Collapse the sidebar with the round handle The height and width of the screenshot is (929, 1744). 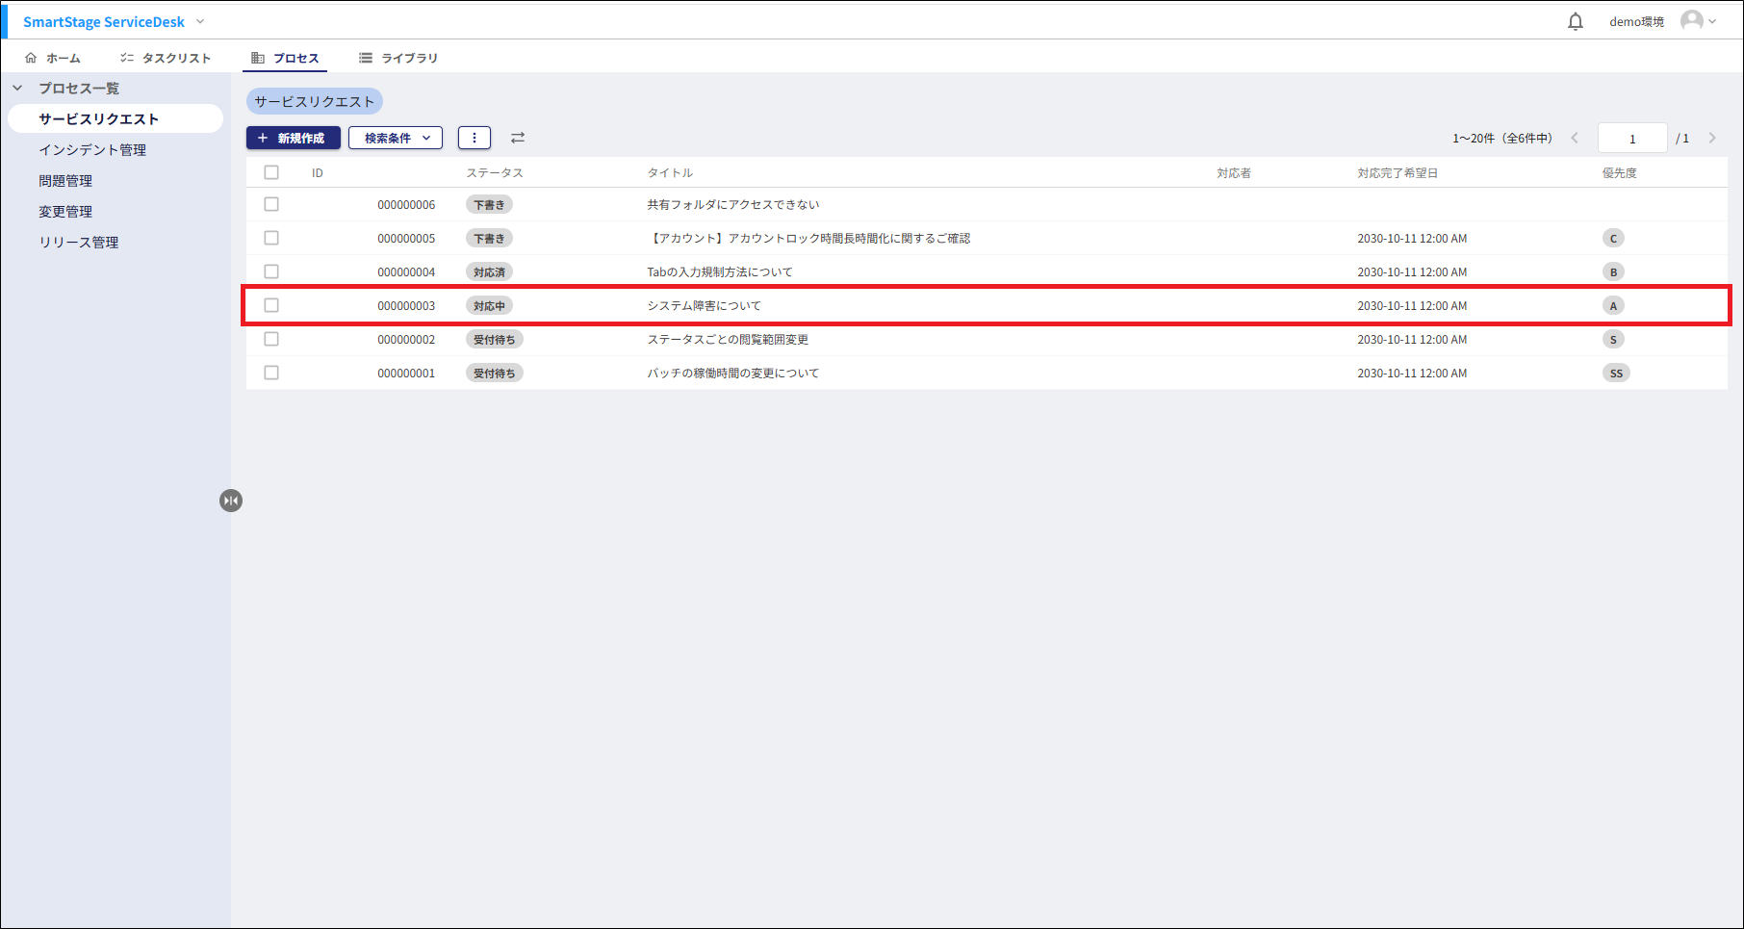[x=231, y=501]
